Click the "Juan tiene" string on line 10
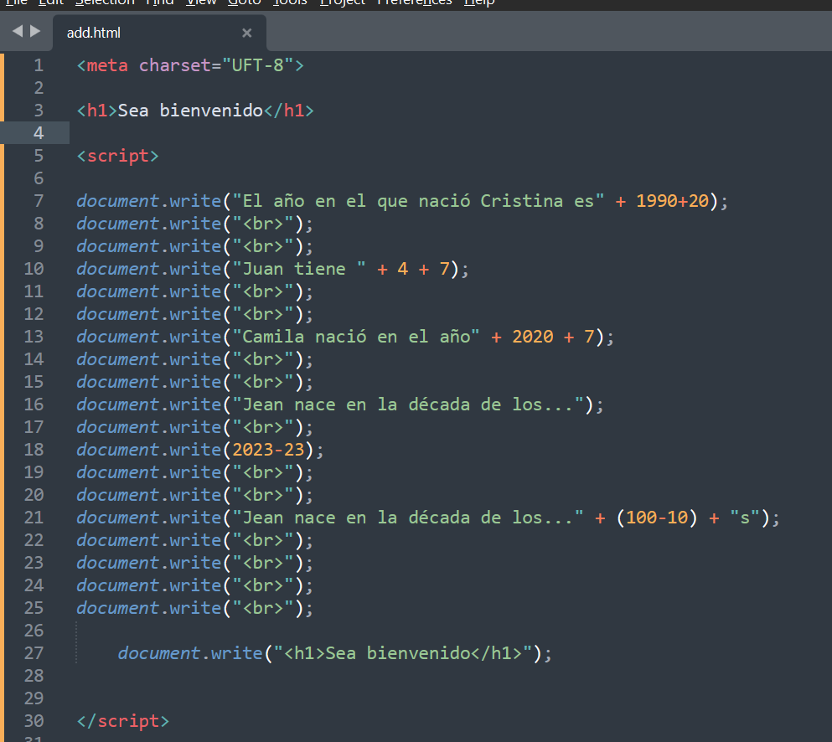 (299, 269)
